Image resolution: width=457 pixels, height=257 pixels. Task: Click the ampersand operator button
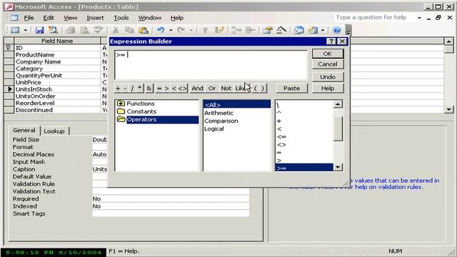click(149, 89)
